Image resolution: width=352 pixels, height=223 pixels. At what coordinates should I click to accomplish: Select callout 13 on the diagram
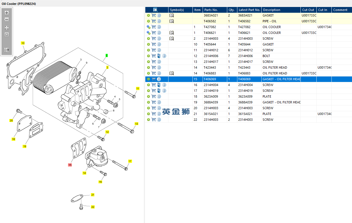click(136, 124)
